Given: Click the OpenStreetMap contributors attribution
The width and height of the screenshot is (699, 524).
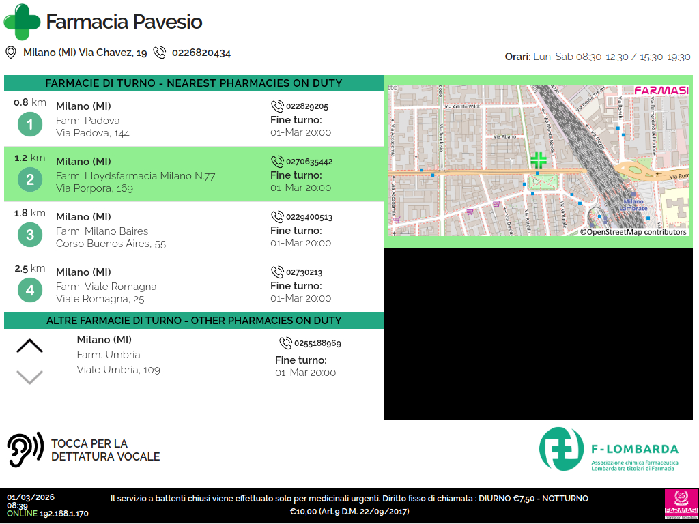Looking at the screenshot, I should coord(633,232).
